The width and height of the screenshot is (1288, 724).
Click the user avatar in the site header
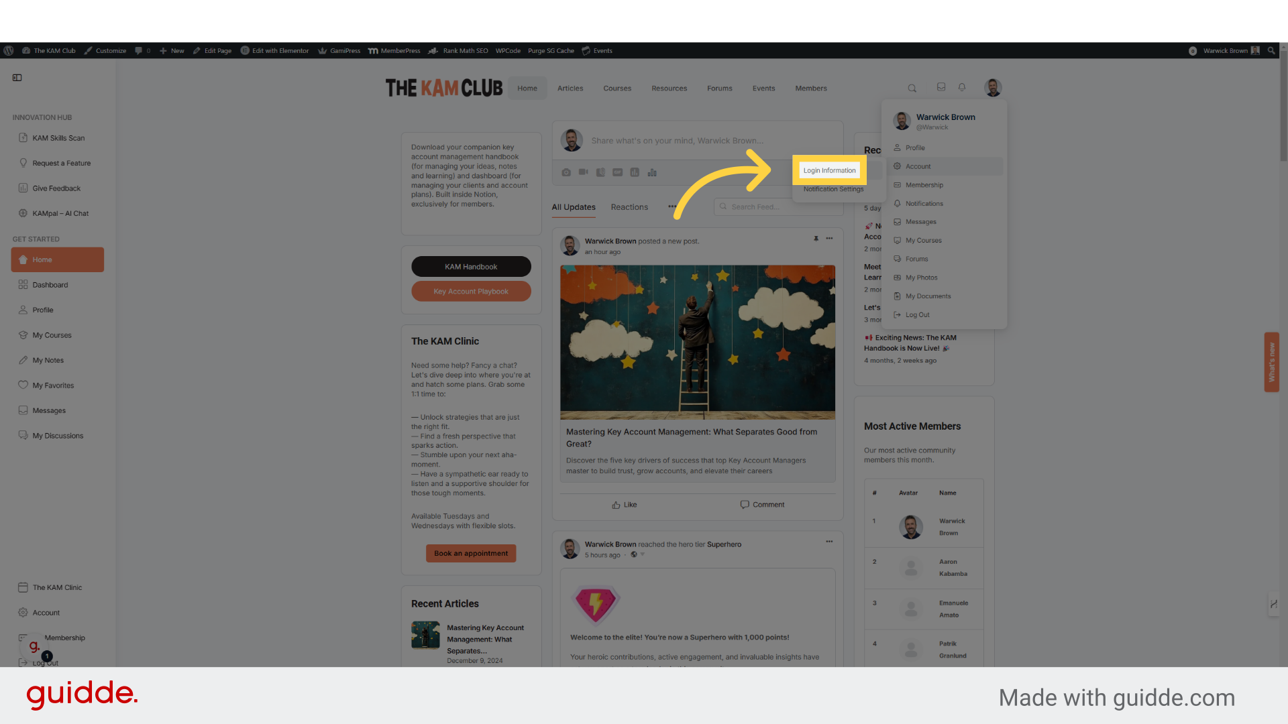pos(993,87)
